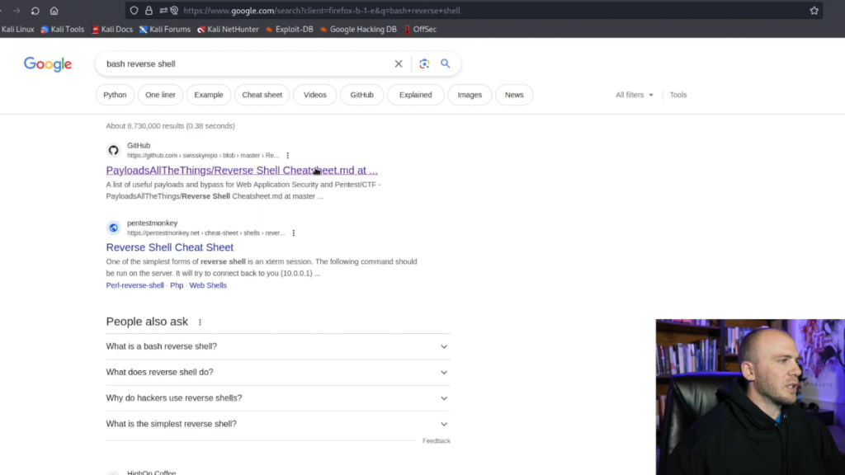The height and width of the screenshot is (475, 845).
Task: Open the Kali NetHunter bookmark
Action: click(228, 29)
